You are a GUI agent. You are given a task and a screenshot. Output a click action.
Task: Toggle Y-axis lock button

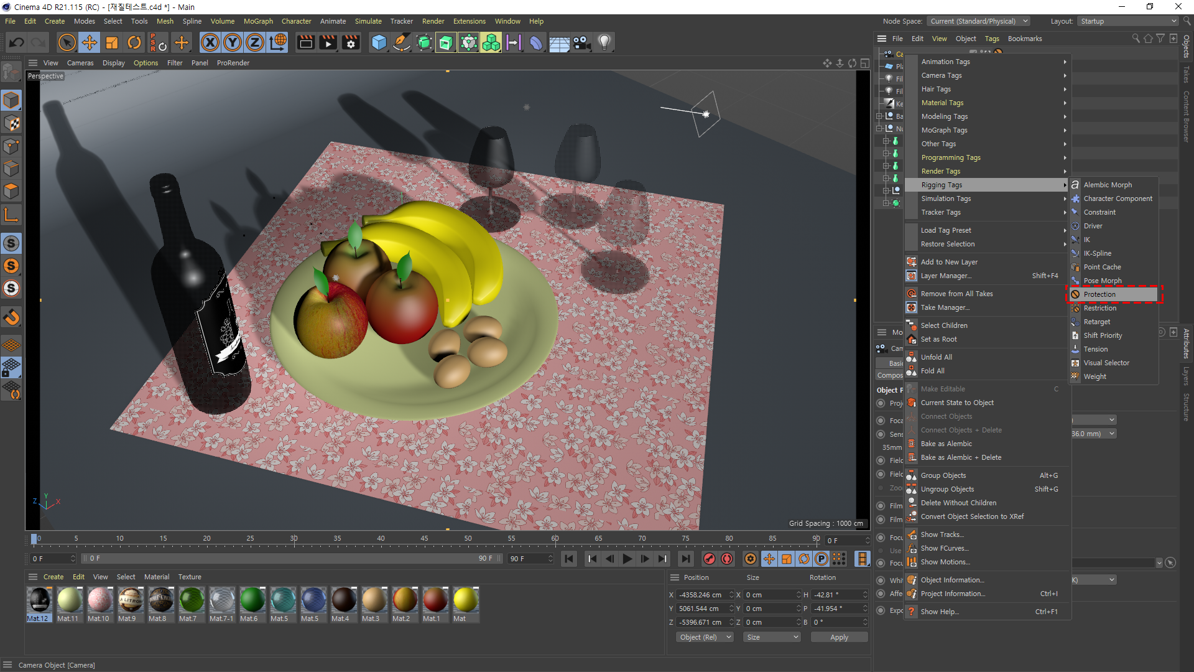click(233, 42)
